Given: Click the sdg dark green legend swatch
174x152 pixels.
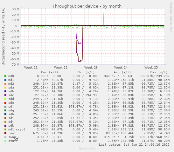Looking at the screenshot, I should point(5,110).
